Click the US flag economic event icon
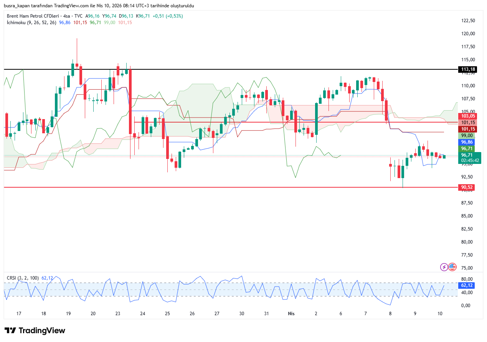 point(452,267)
